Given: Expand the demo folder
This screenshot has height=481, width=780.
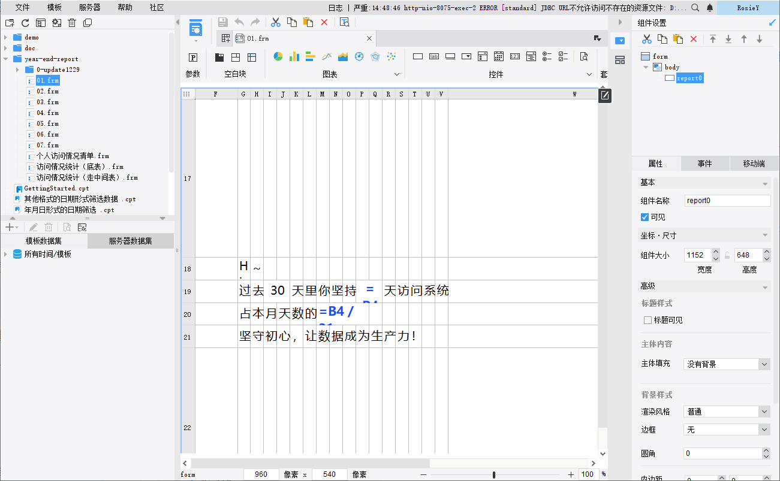Looking at the screenshot, I should pos(6,37).
